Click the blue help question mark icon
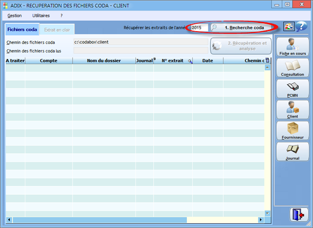 click(x=301, y=27)
